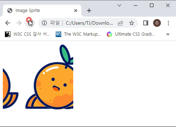Open the Ultimate CSS Gradi... bookmark
The height and width of the screenshot is (127, 176).
[x=131, y=34]
